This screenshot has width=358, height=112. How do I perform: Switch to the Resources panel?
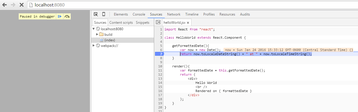(x=227, y=14)
